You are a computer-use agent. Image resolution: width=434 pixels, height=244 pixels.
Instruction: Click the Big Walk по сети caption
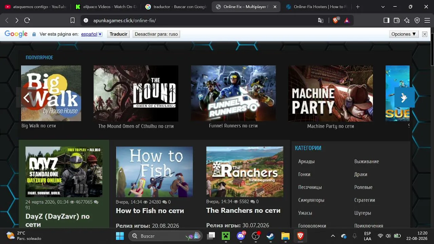pos(39,126)
